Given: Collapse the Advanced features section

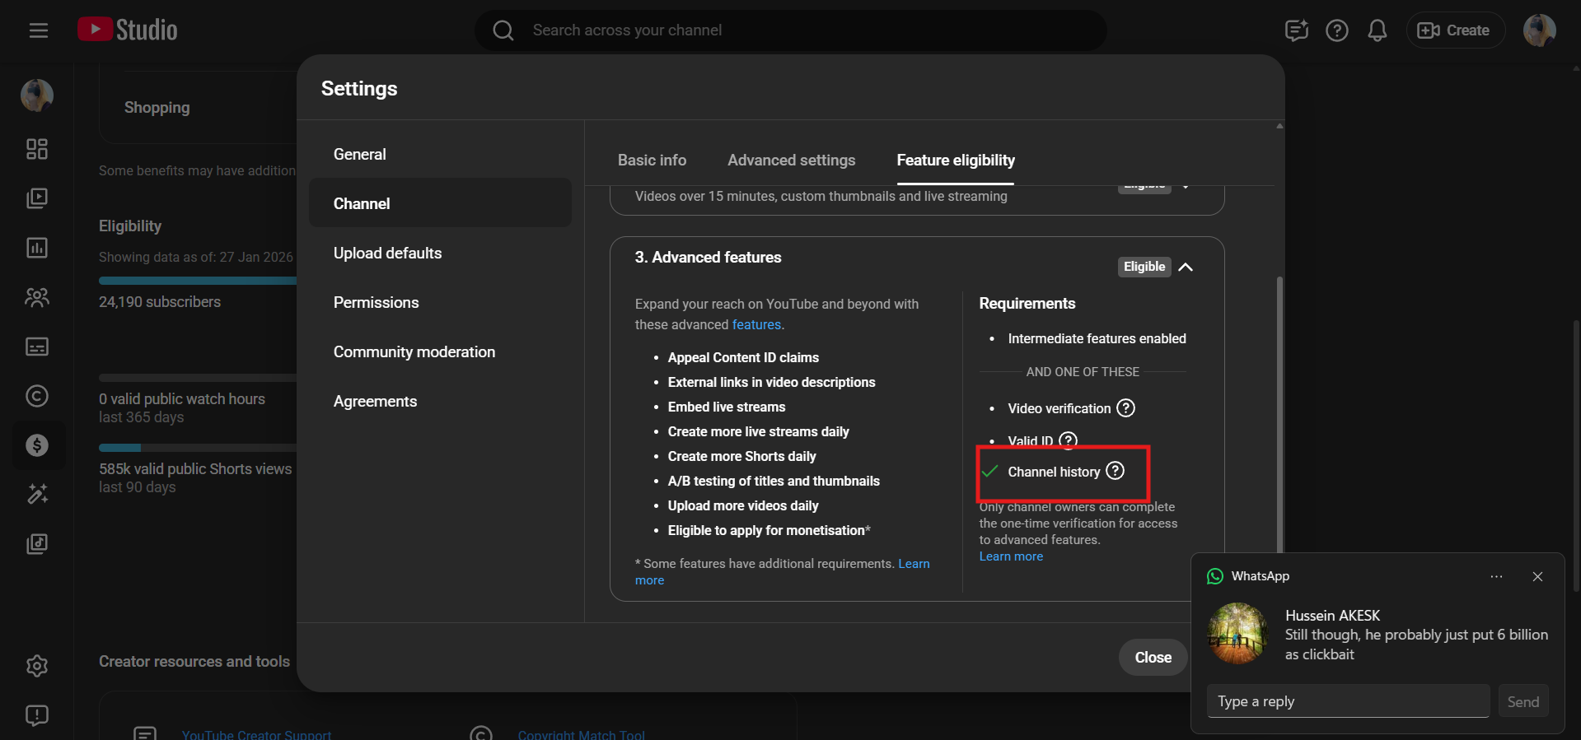Looking at the screenshot, I should (x=1186, y=267).
